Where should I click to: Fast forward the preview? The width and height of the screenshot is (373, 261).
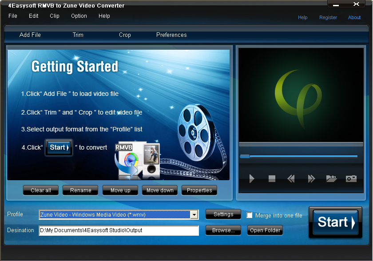[311, 179]
